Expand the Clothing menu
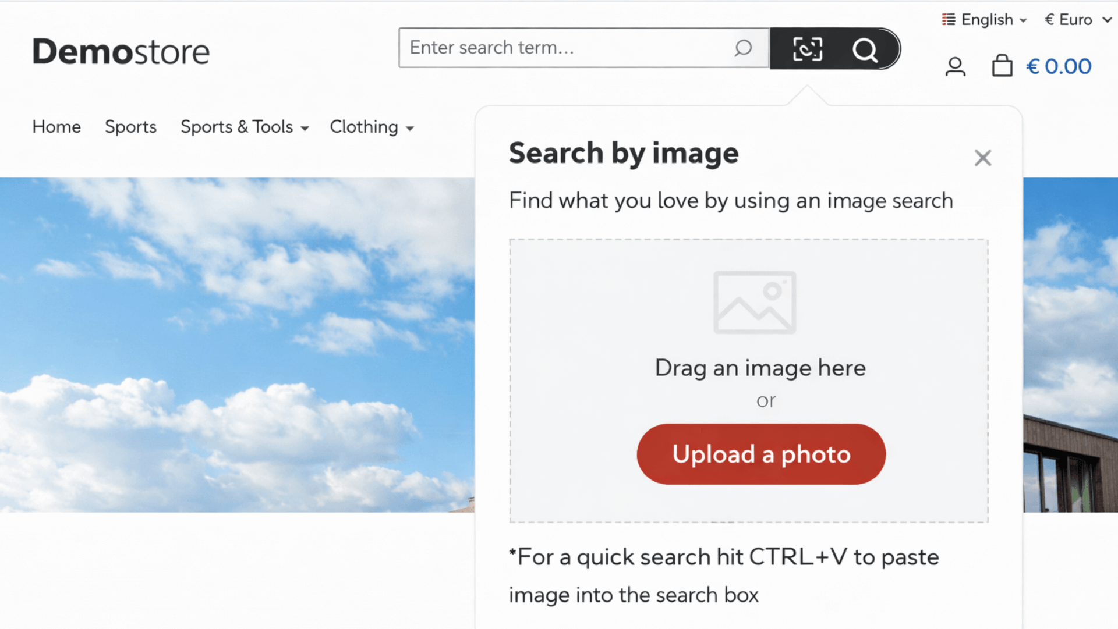1118x629 pixels. coord(372,127)
